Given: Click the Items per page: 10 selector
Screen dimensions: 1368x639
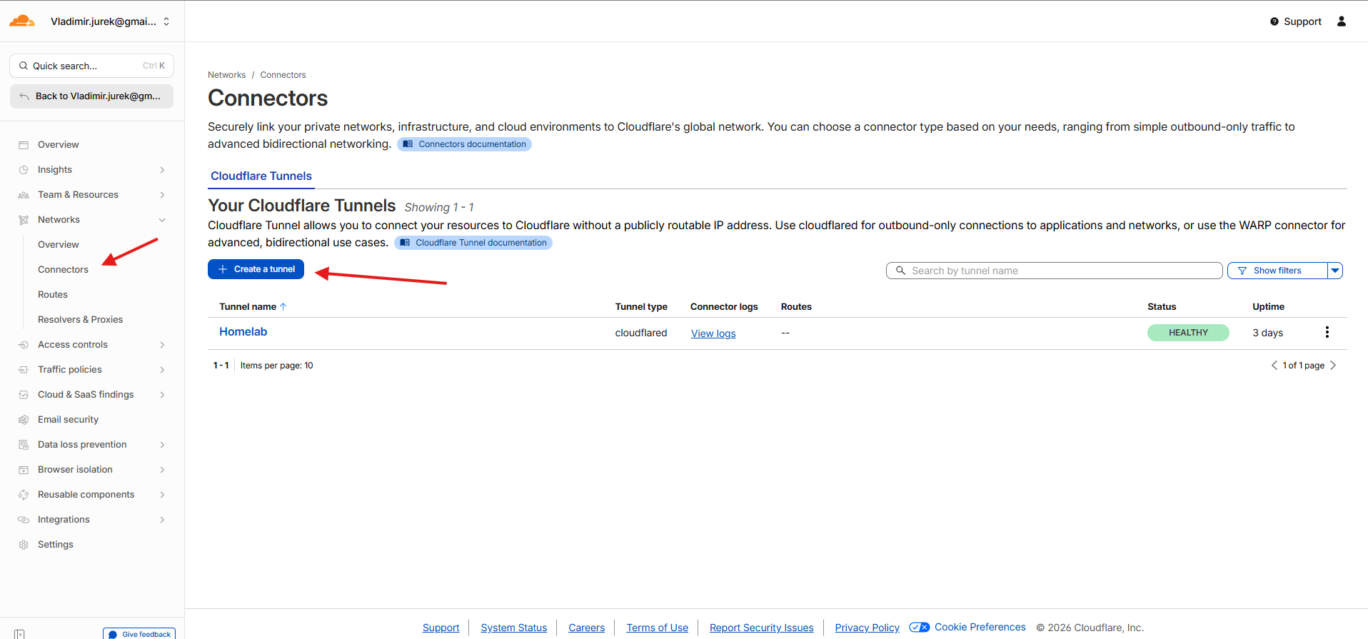Looking at the screenshot, I should 276,366.
